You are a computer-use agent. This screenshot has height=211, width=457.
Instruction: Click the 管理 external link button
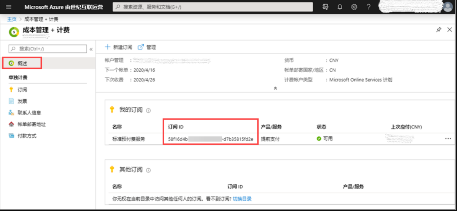click(x=147, y=47)
